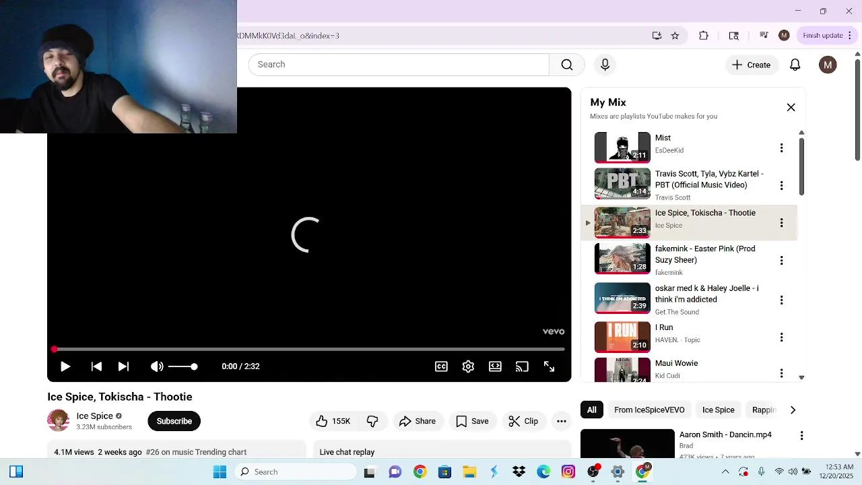Open the YouTube account avatar menu
The image size is (862, 485).
pos(828,65)
